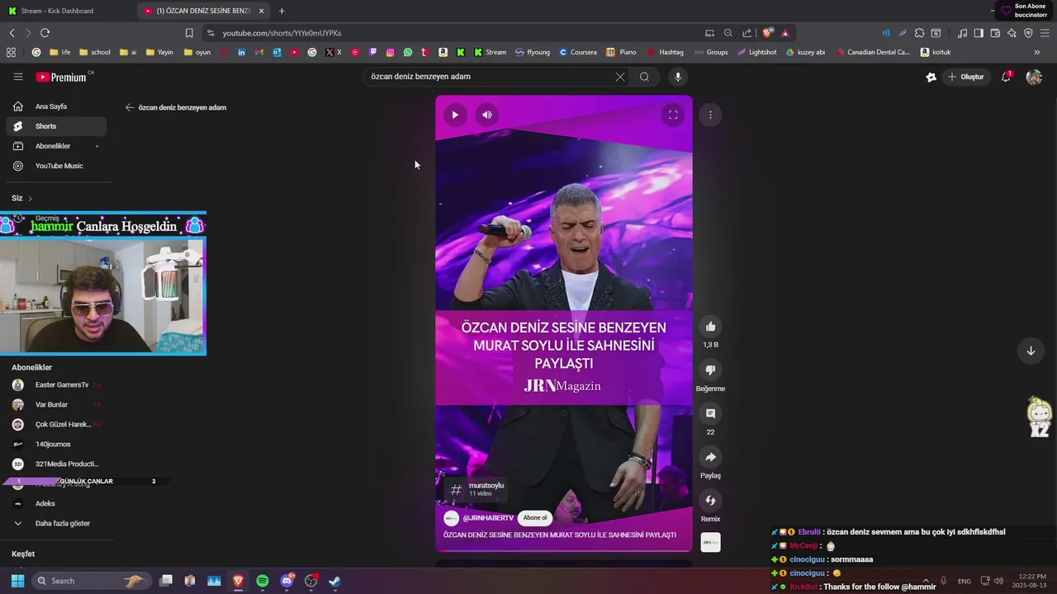Open the Çok Güzel Hareketler subscription

[x=56, y=424]
